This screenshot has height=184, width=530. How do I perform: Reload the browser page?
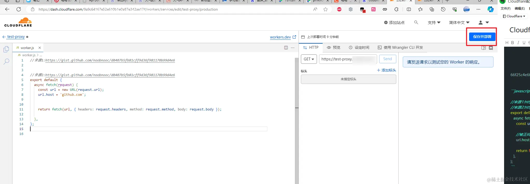(x=19, y=9)
